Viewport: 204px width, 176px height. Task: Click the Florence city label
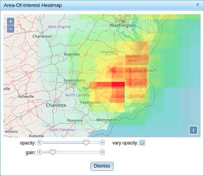[75, 121]
